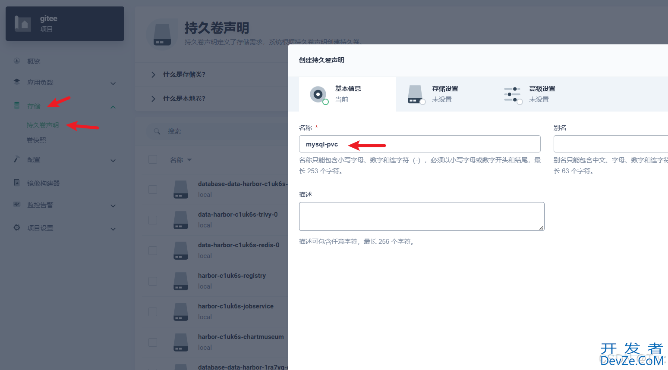Viewport: 668px width, 370px height.
Task: Open the 卷快照 submenu item
Action: (x=36, y=140)
